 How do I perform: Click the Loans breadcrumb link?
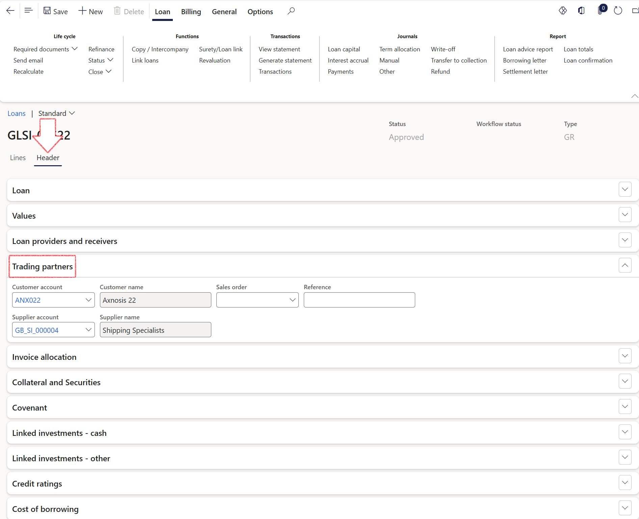click(x=17, y=114)
